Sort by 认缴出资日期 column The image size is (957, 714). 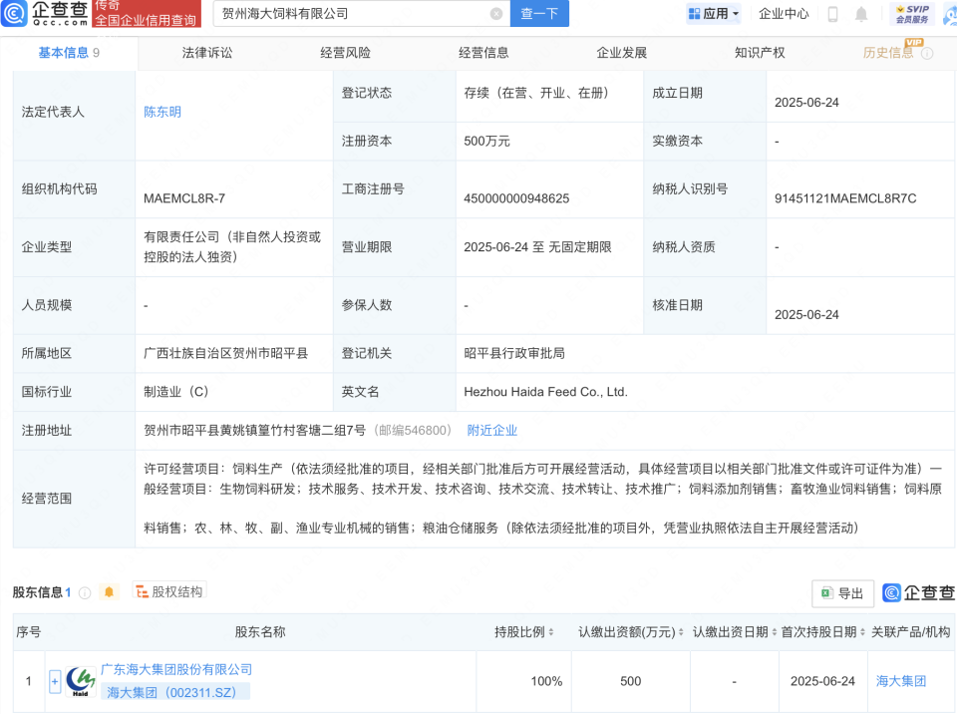[774, 632]
